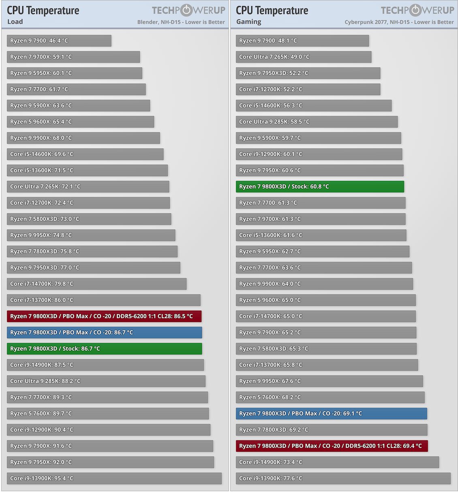
Task: Select 'Ryzen 7 5800X3D: 65.3 °C' bar
Action: click(x=326, y=349)
